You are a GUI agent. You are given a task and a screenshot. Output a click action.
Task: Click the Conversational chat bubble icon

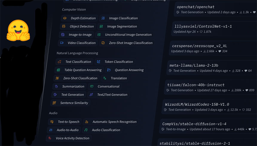coord(92,86)
